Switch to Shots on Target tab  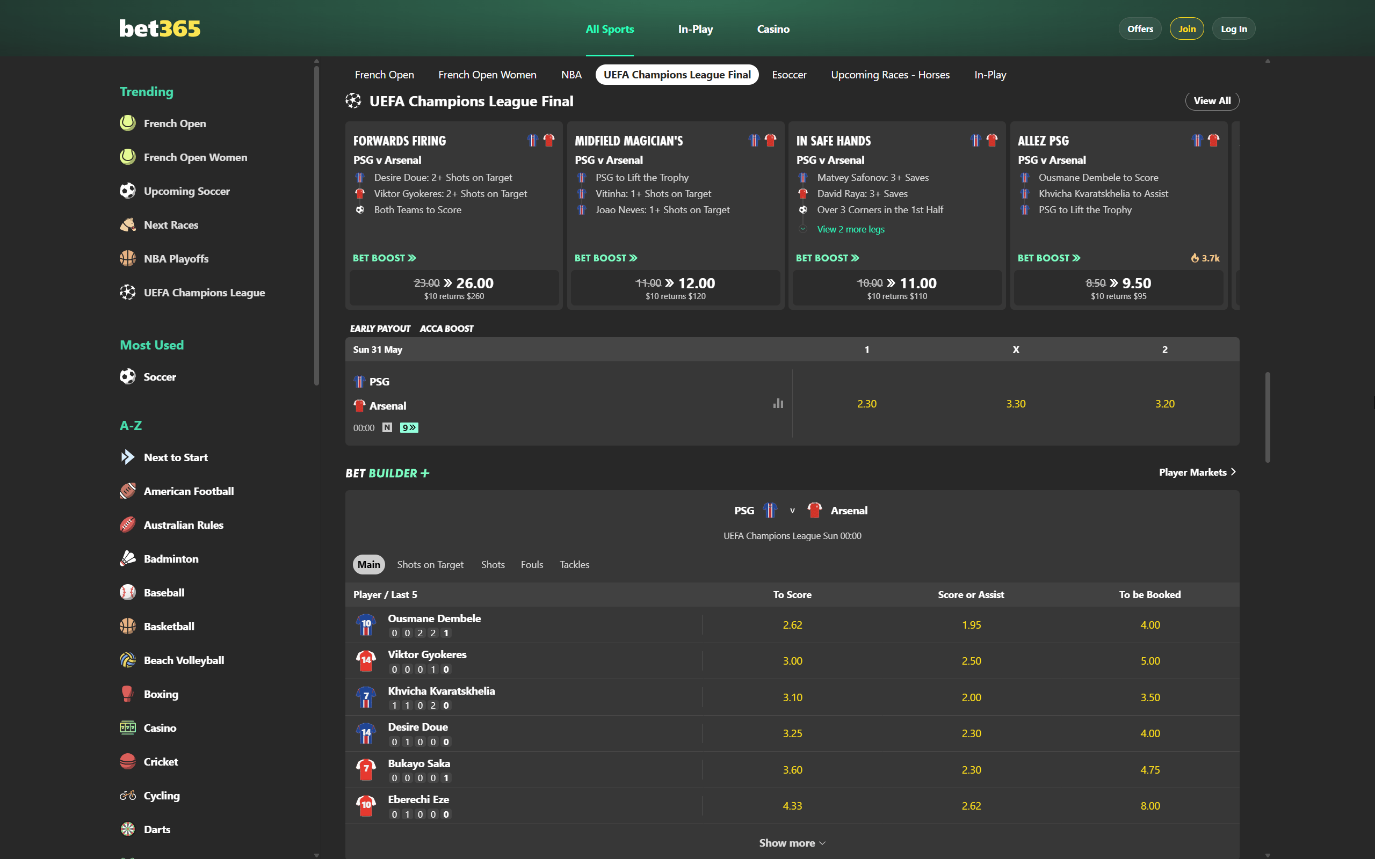tap(430, 564)
